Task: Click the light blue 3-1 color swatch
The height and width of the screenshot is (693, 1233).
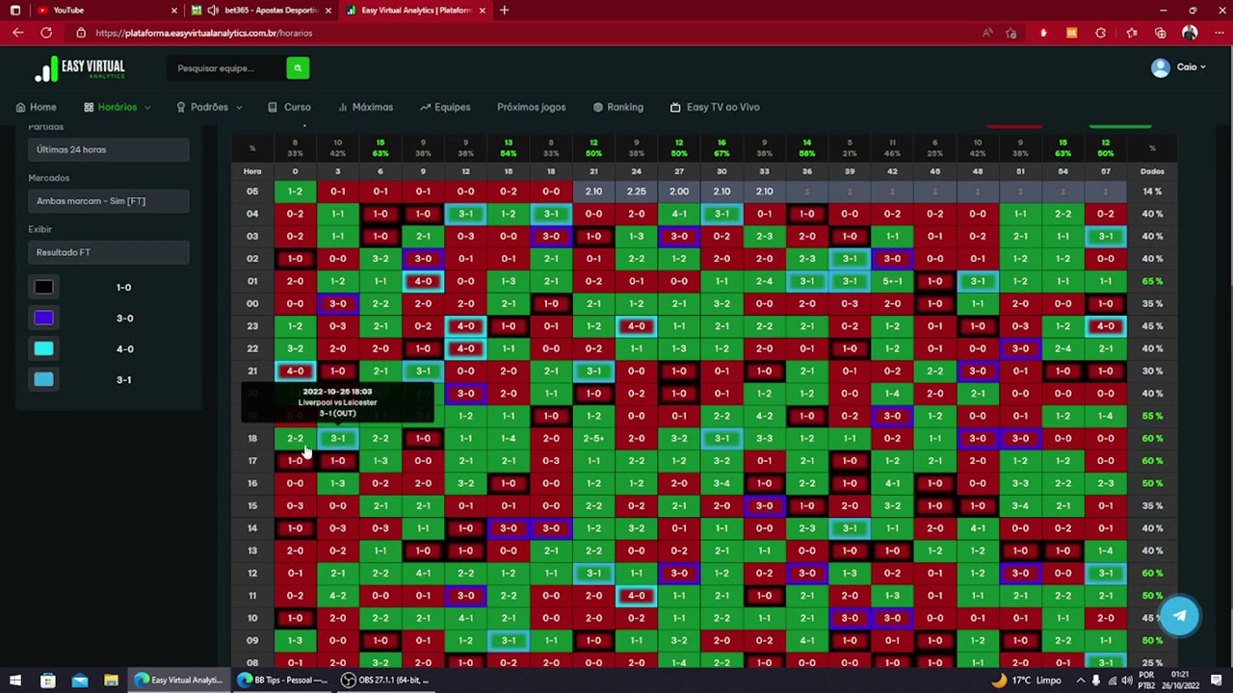Action: pos(44,379)
